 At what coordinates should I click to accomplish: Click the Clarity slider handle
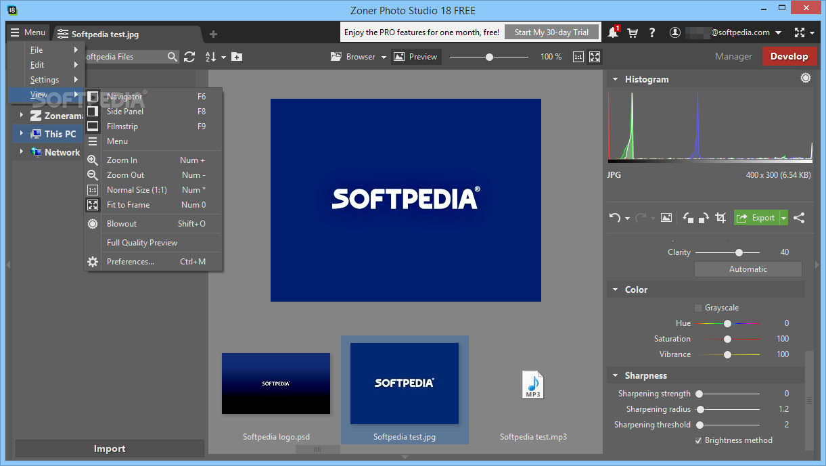click(x=739, y=252)
